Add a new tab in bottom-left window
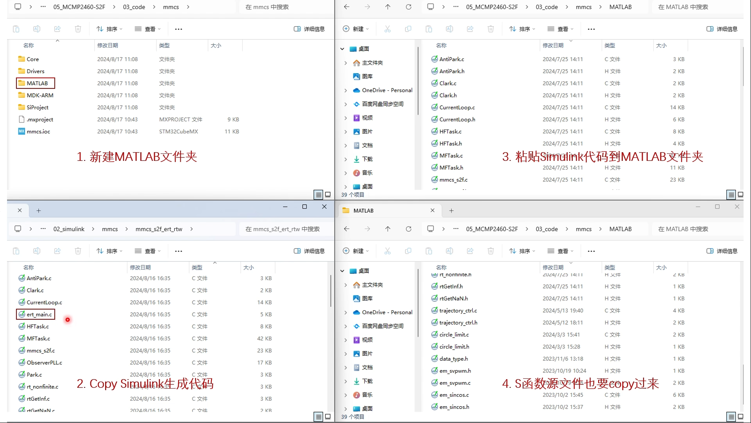This screenshot has height=423, width=751. click(x=38, y=211)
